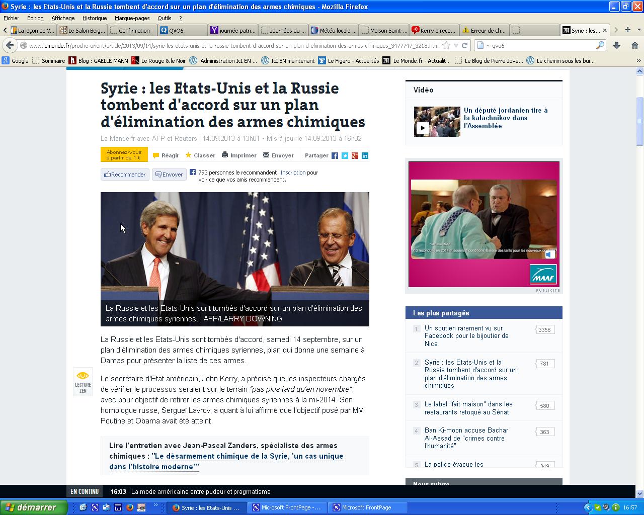Open the Édition menu

[35, 18]
